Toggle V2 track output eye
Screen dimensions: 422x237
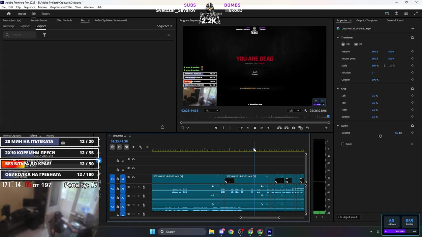(x=133, y=168)
